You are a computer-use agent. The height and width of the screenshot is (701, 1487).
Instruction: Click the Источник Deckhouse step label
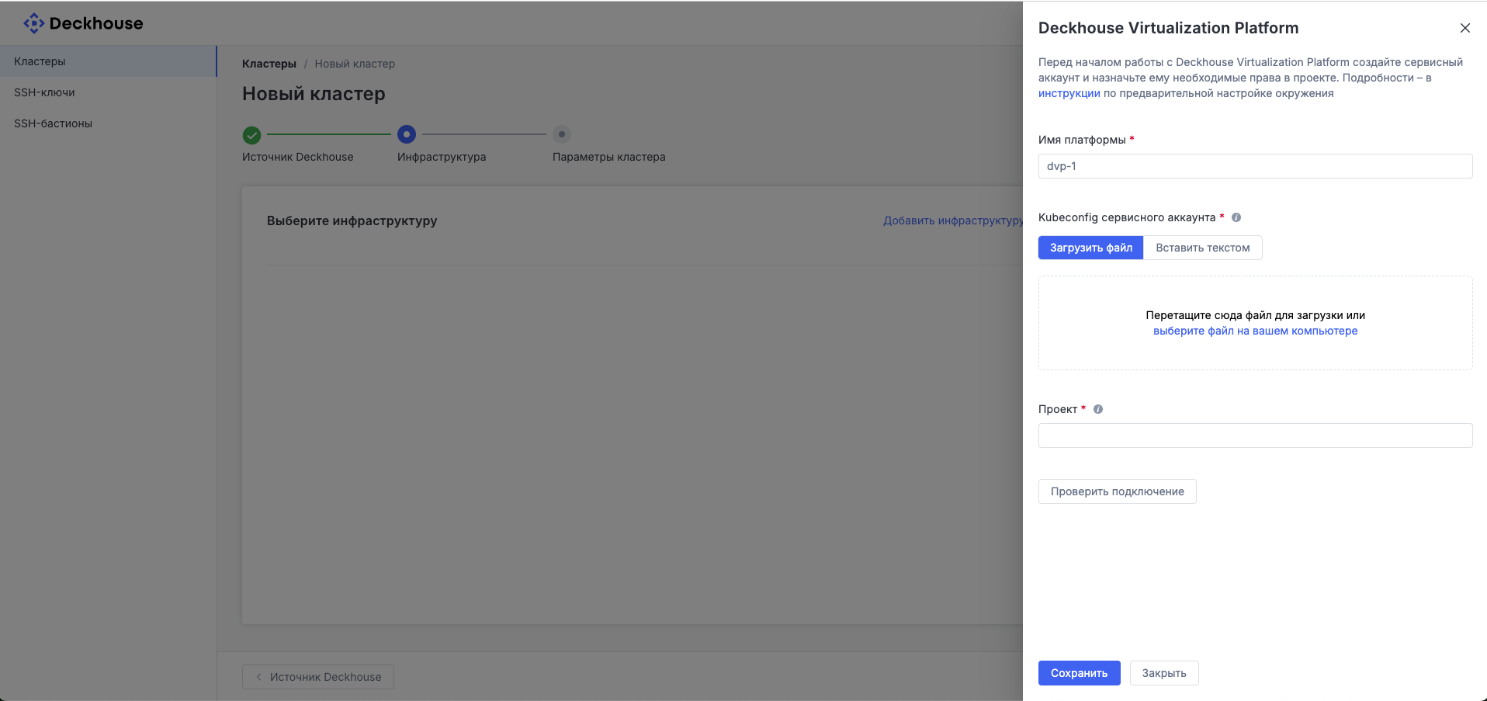coord(298,157)
